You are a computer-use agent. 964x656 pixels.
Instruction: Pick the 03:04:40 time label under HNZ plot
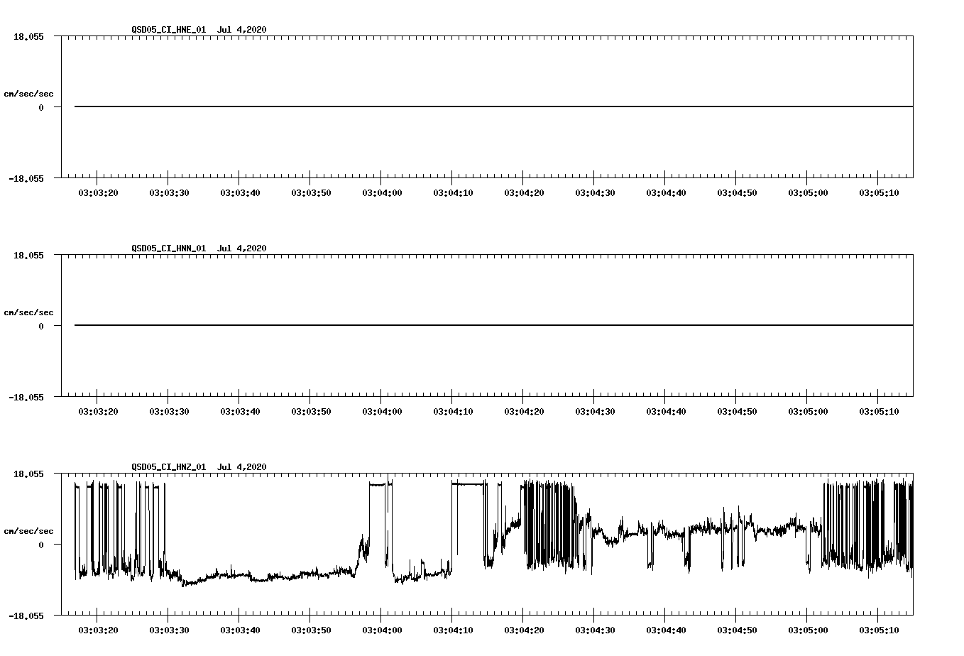tap(666, 630)
